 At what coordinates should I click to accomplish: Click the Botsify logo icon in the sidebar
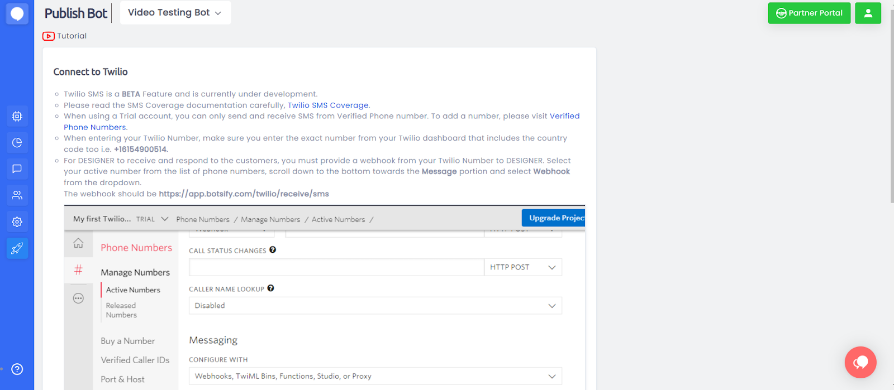click(17, 14)
